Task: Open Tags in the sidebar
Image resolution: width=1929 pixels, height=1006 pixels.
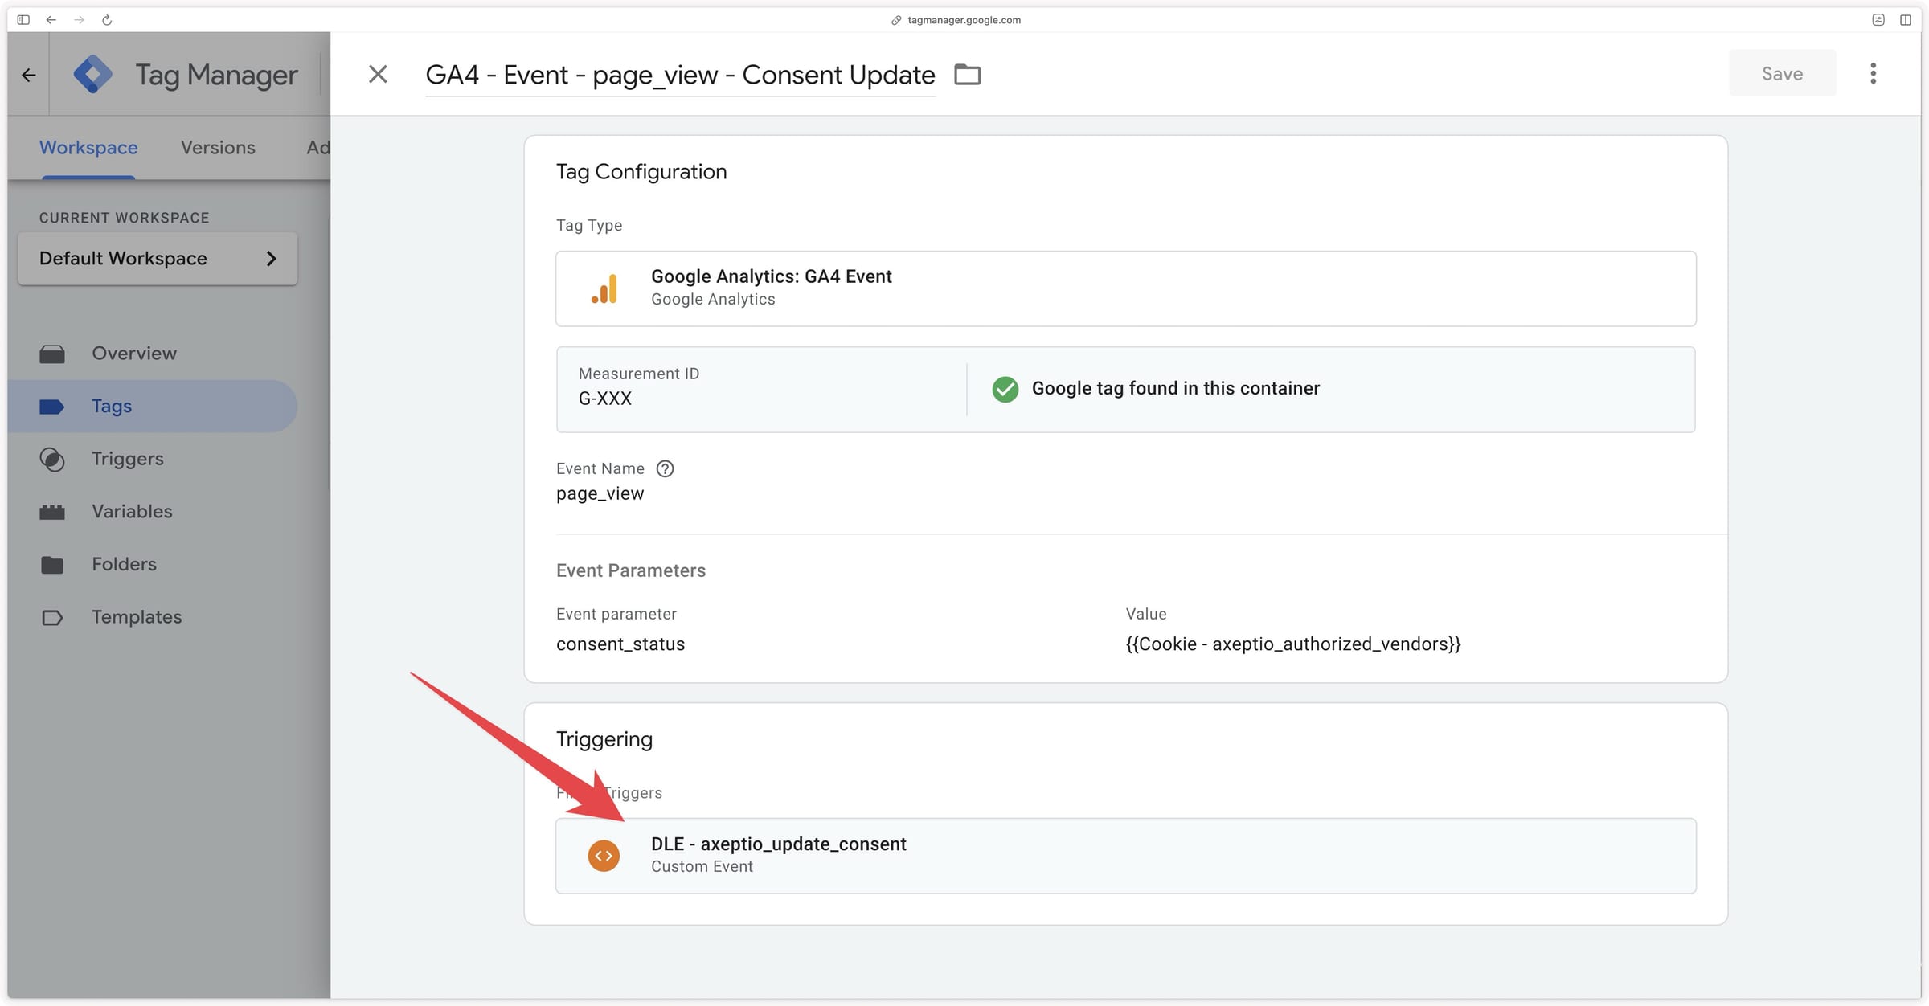Action: 153,406
